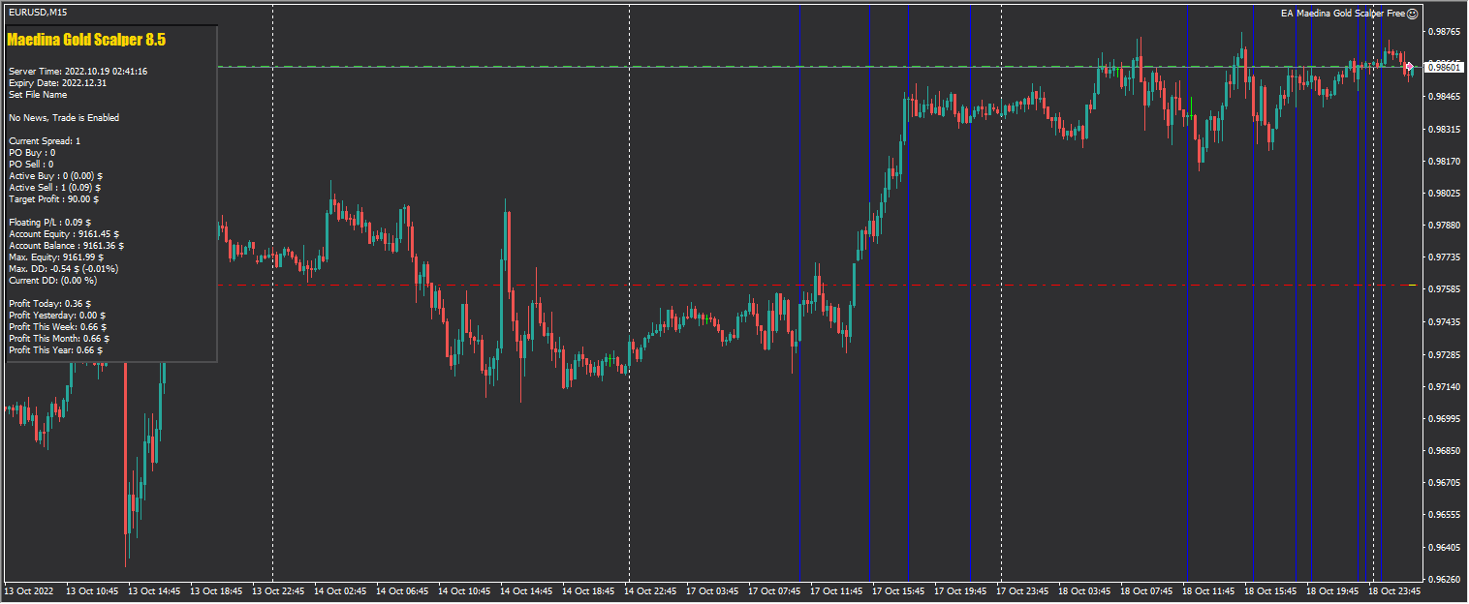This screenshot has width=1469, height=604.
Task: Click the 0.98601 price label on scale
Action: tap(1443, 66)
